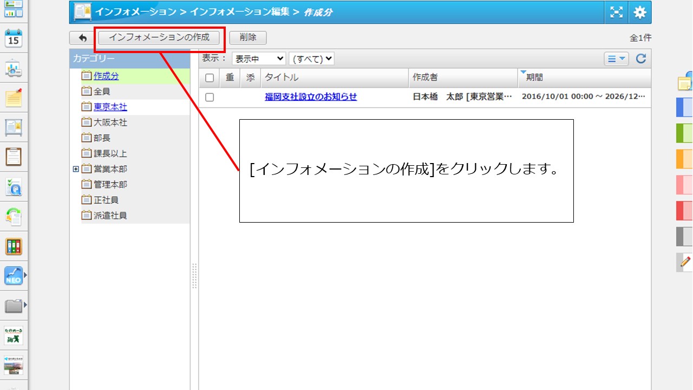This screenshot has height=390, width=693.
Task: Select the 作成分 category
Action: pyautogui.click(x=106, y=76)
